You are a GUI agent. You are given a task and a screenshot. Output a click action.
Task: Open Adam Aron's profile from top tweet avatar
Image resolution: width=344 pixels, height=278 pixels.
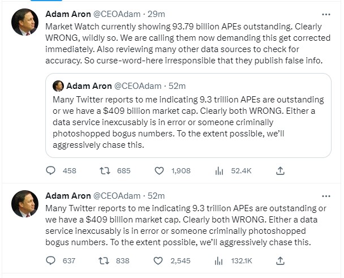pyautogui.click(x=25, y=23)
